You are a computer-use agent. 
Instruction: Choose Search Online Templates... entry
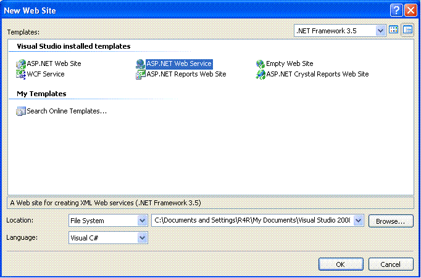(x=67, y=111)
